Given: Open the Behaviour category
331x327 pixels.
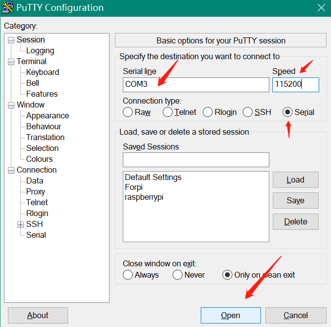Looking at the screenshot, I should click(x=44, y=126).
